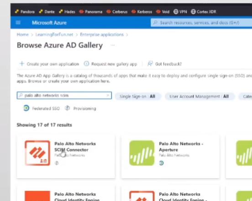This screenshot has height=201, width=252.
Task: Open the Cortex XDR bookmark
Action: [204, 12]
